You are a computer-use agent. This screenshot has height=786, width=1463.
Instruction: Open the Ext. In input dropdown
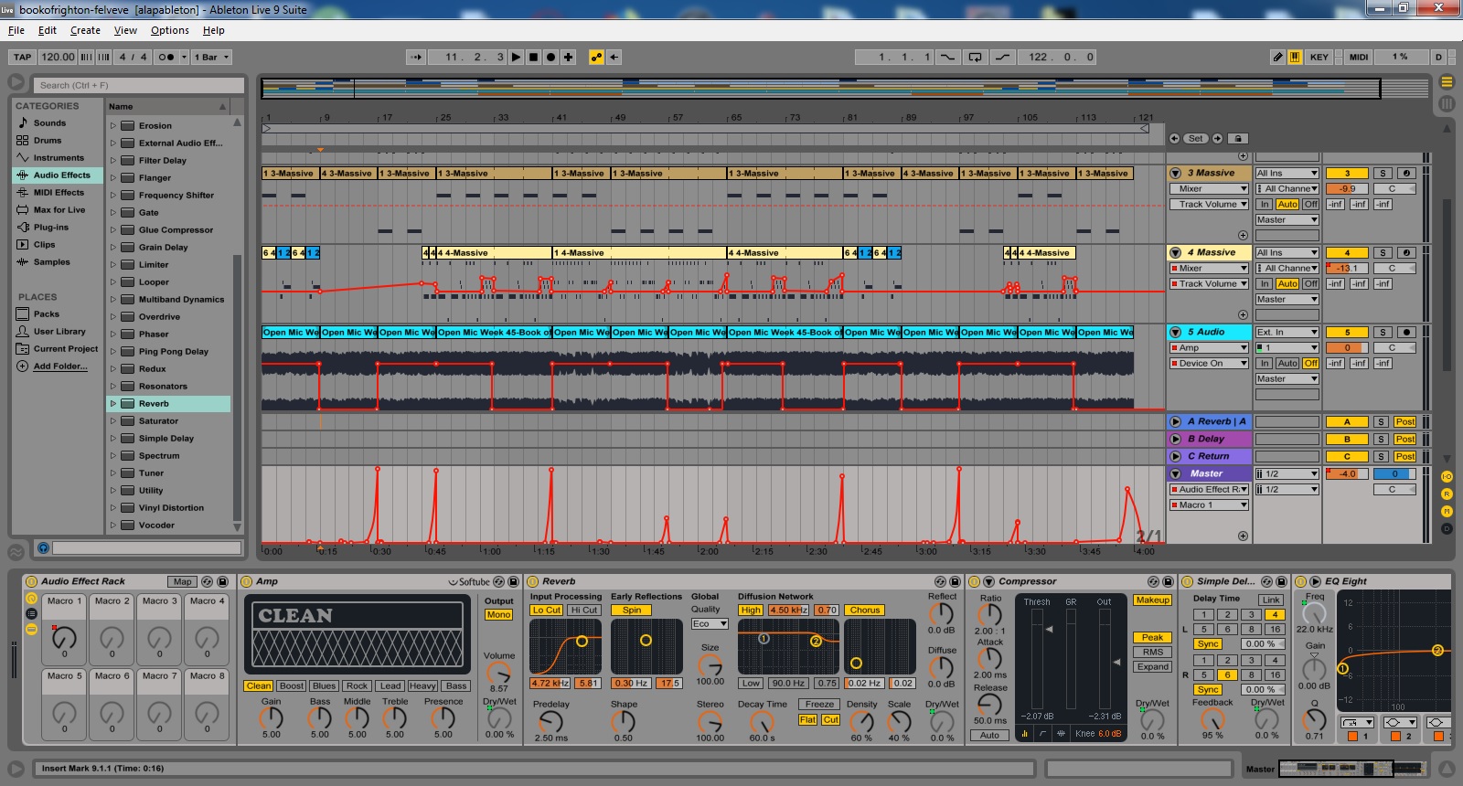click(x=1287, y=332)
